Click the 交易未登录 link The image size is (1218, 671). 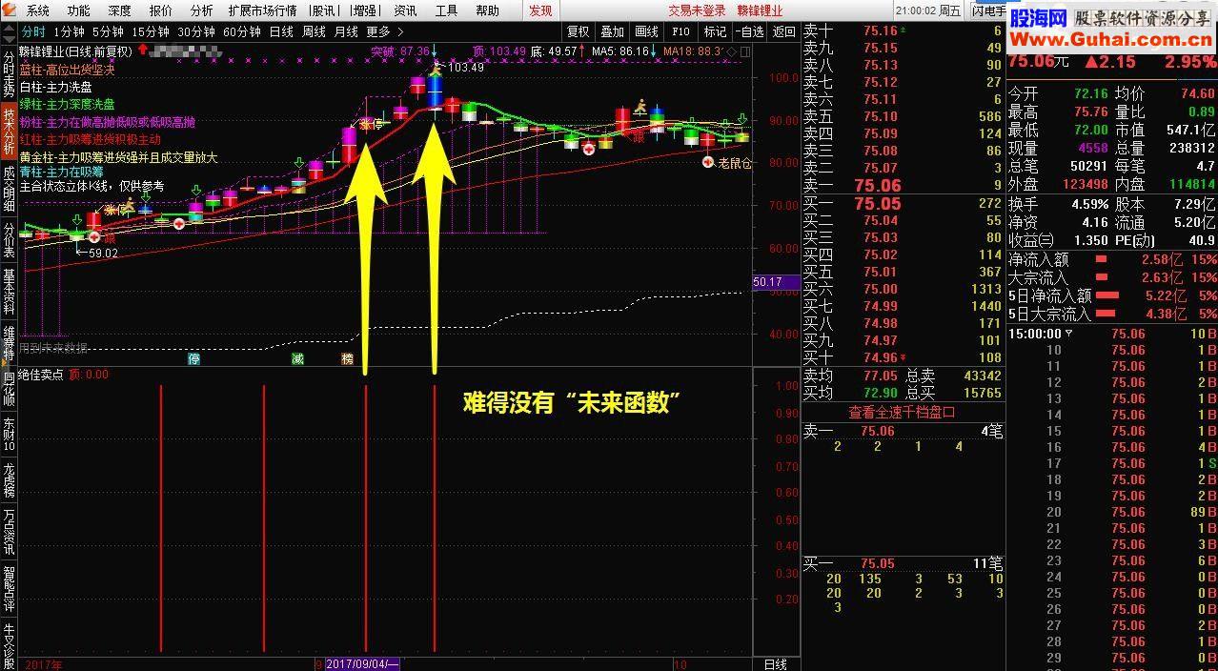point(697,10)
